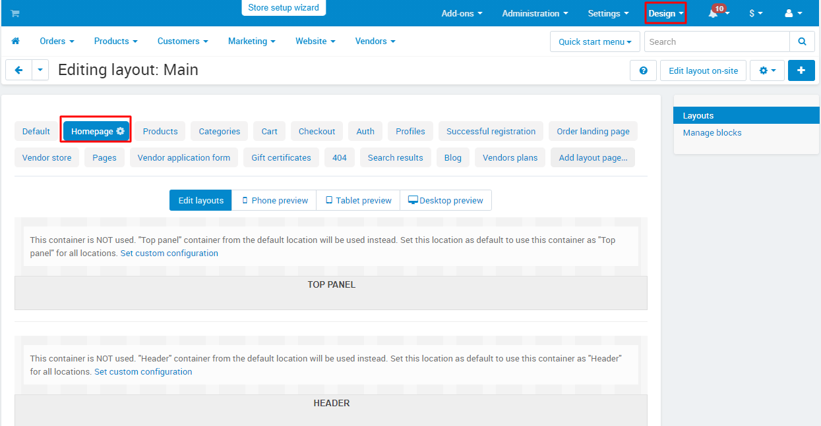
Task: Open Manage blocks in the sidebar
Action: click(712, 132)
